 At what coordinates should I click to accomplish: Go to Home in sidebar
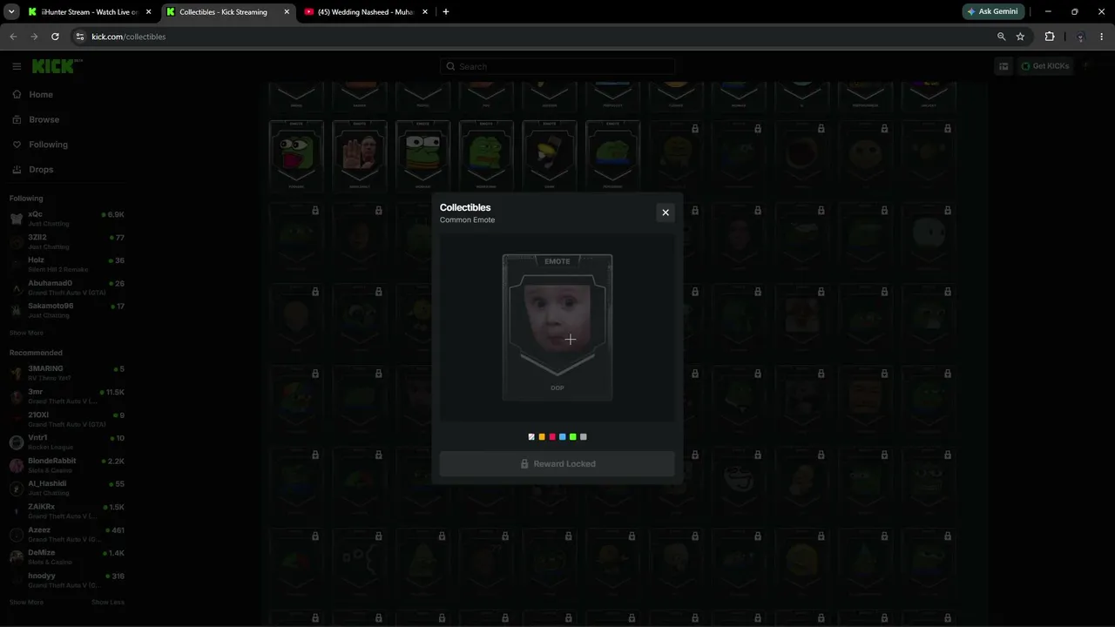(41, 95)
